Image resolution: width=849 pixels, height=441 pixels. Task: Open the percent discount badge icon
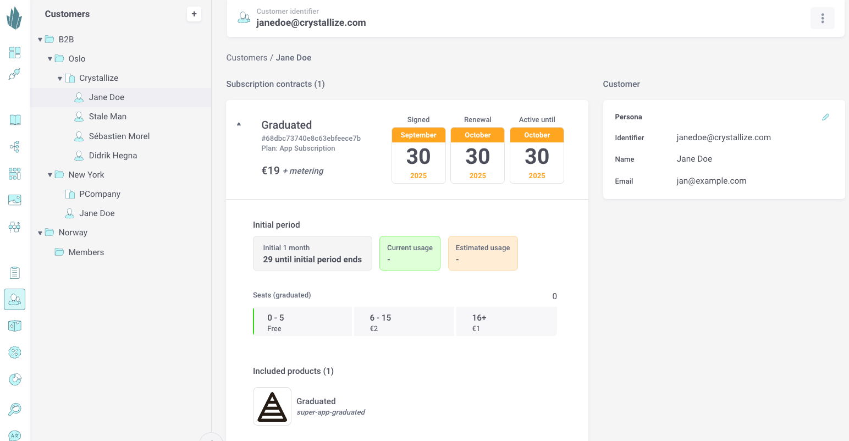point(15,352)
